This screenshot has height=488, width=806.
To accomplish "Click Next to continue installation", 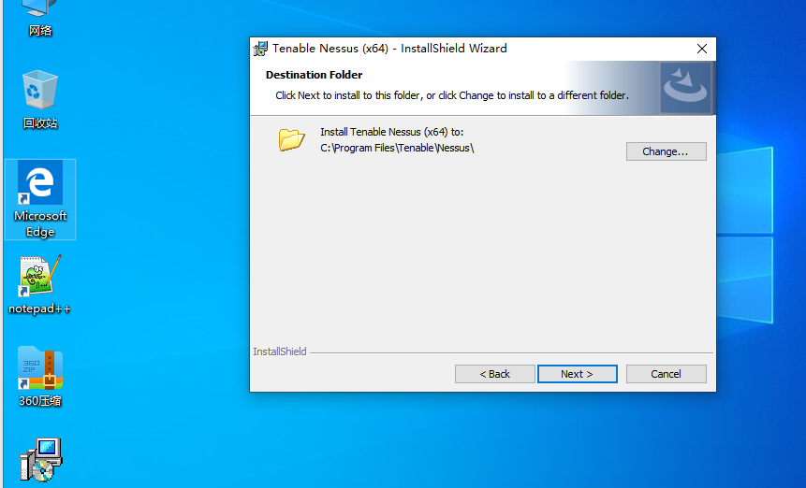I will tap(578, 374).
